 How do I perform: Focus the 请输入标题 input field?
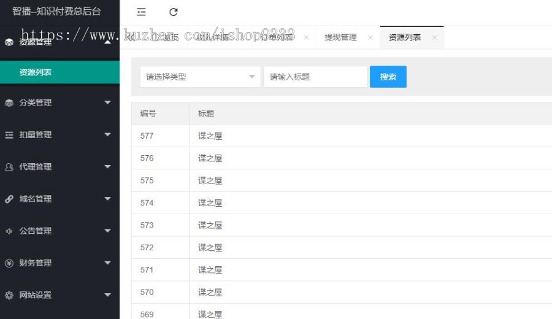point(315,77)
